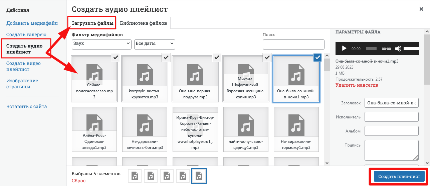Click the first selected track thumbnail in bottom tray
The image size is (430, 186).
coord(135,176)
